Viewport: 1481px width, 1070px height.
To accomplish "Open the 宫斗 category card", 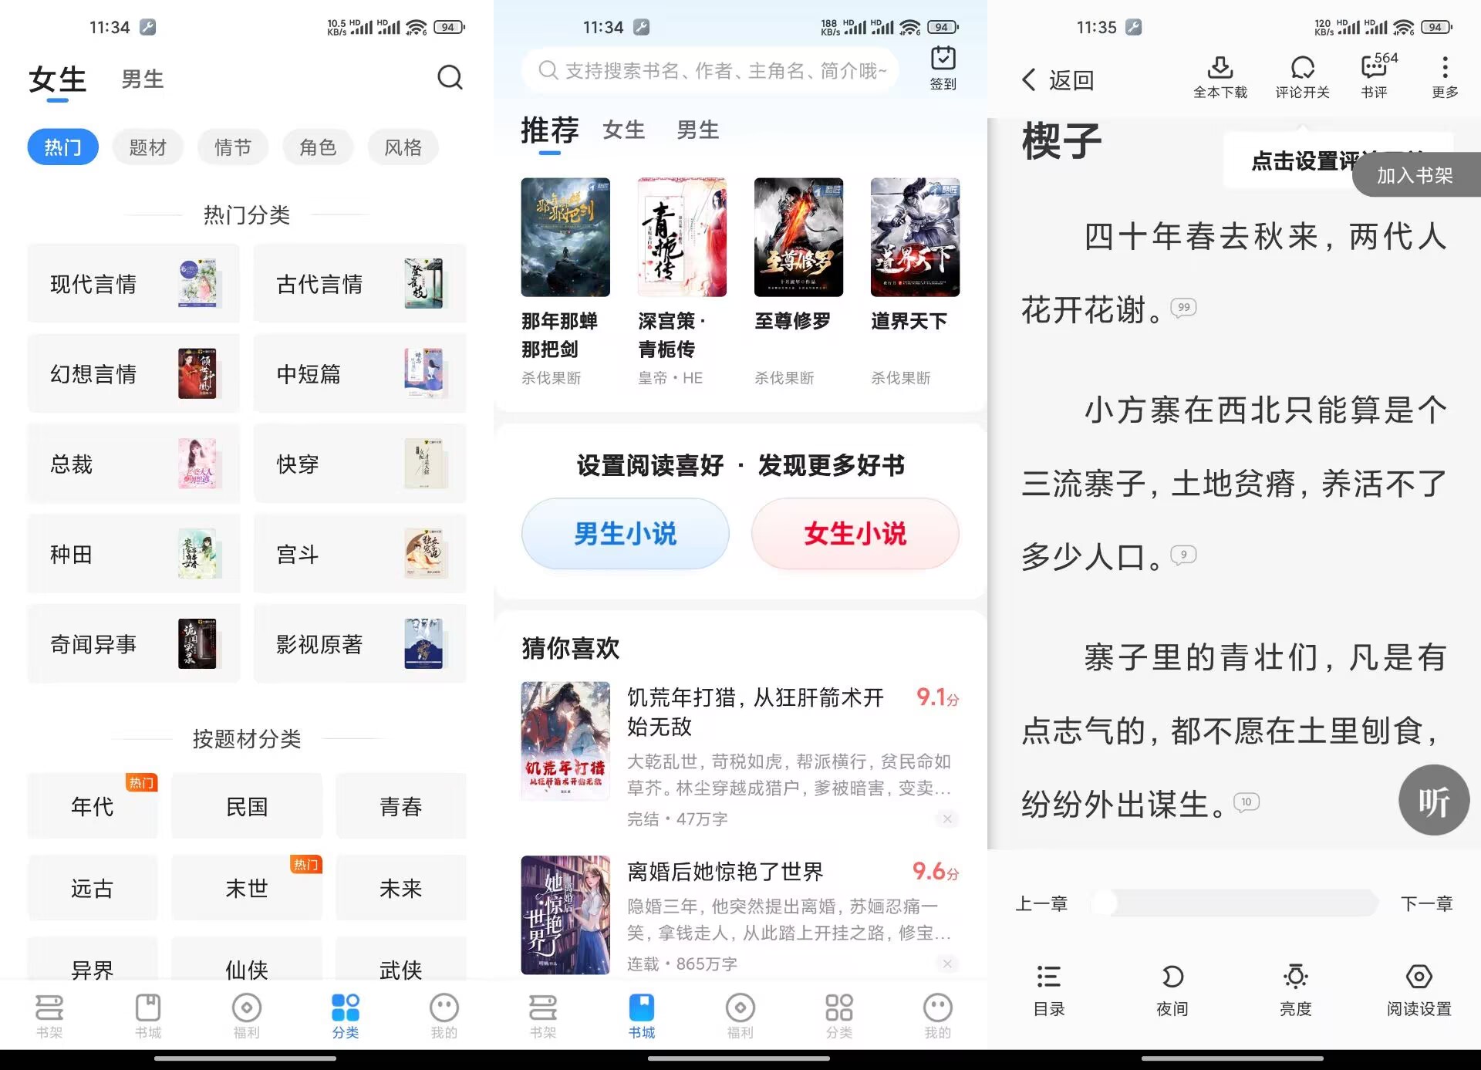I will pos(360,554).
